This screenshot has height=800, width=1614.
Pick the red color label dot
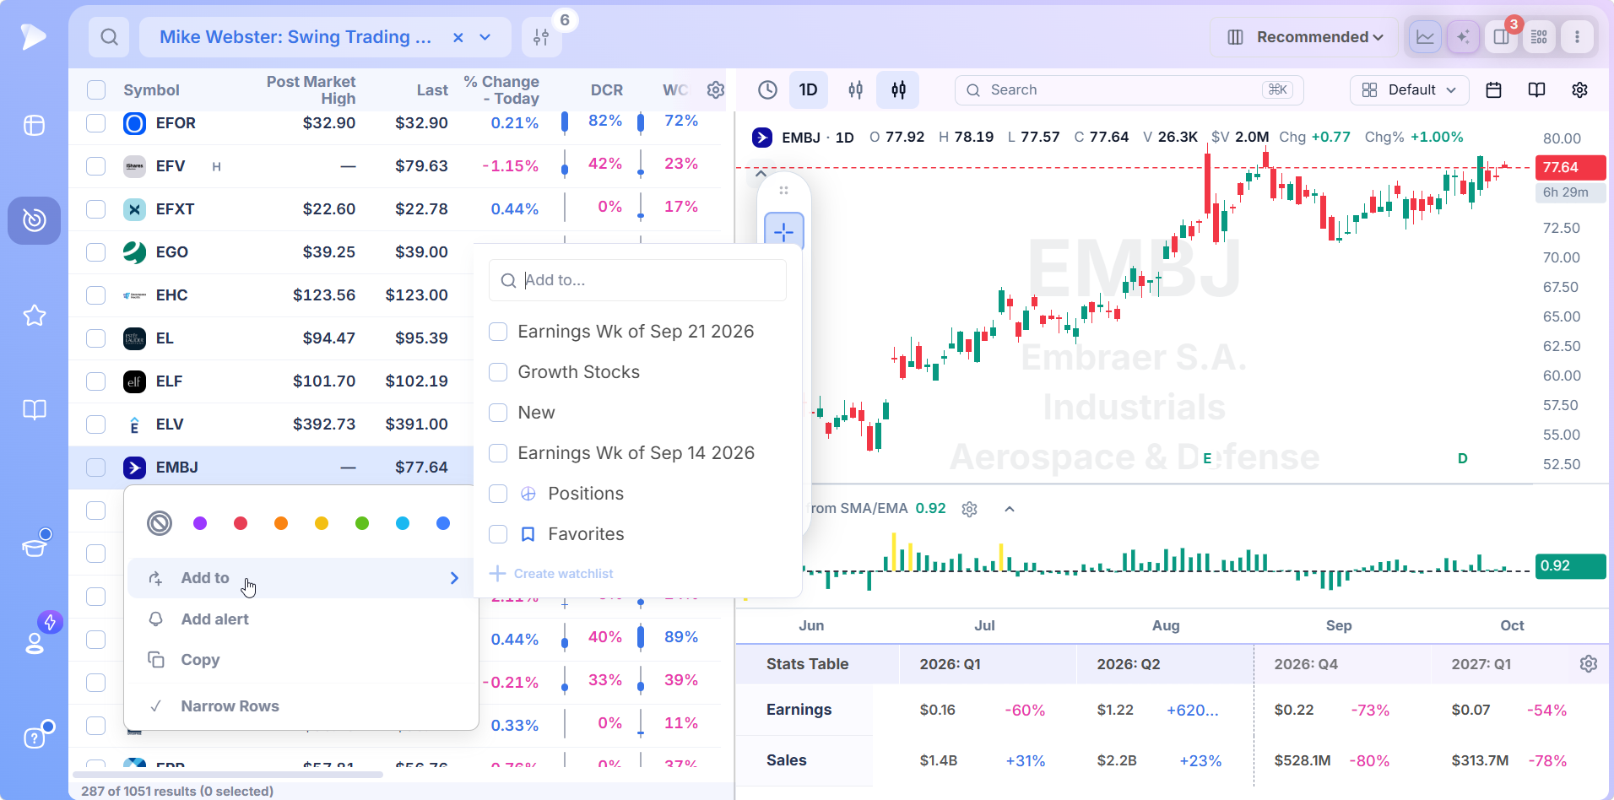pos(241,523)
